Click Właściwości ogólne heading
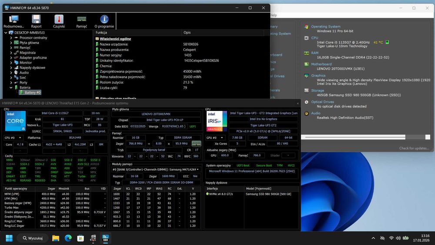The image size is (435, 245). [x=115, y=39]
